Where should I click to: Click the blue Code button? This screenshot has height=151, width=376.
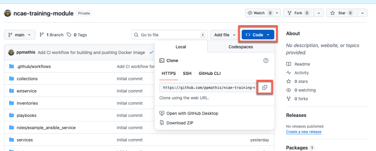tap(258, 35)
